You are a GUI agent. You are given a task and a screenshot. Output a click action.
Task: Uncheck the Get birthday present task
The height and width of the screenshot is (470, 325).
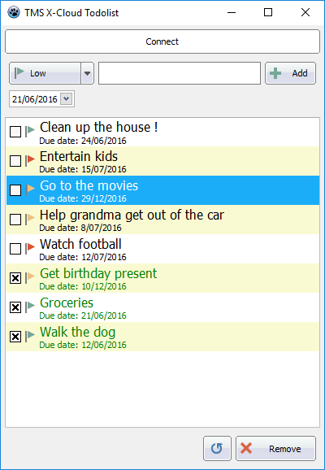pyautogui.click(x=15, y=278)
